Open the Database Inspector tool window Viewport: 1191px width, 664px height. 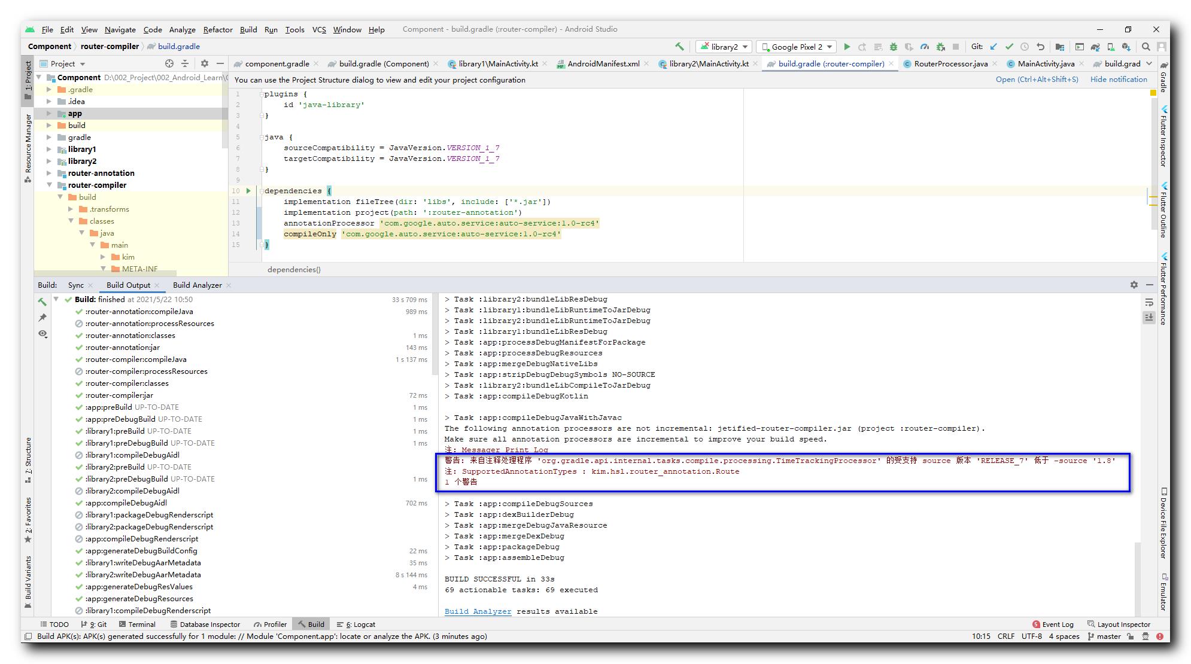pyautogui.click(x=205, y=624)
